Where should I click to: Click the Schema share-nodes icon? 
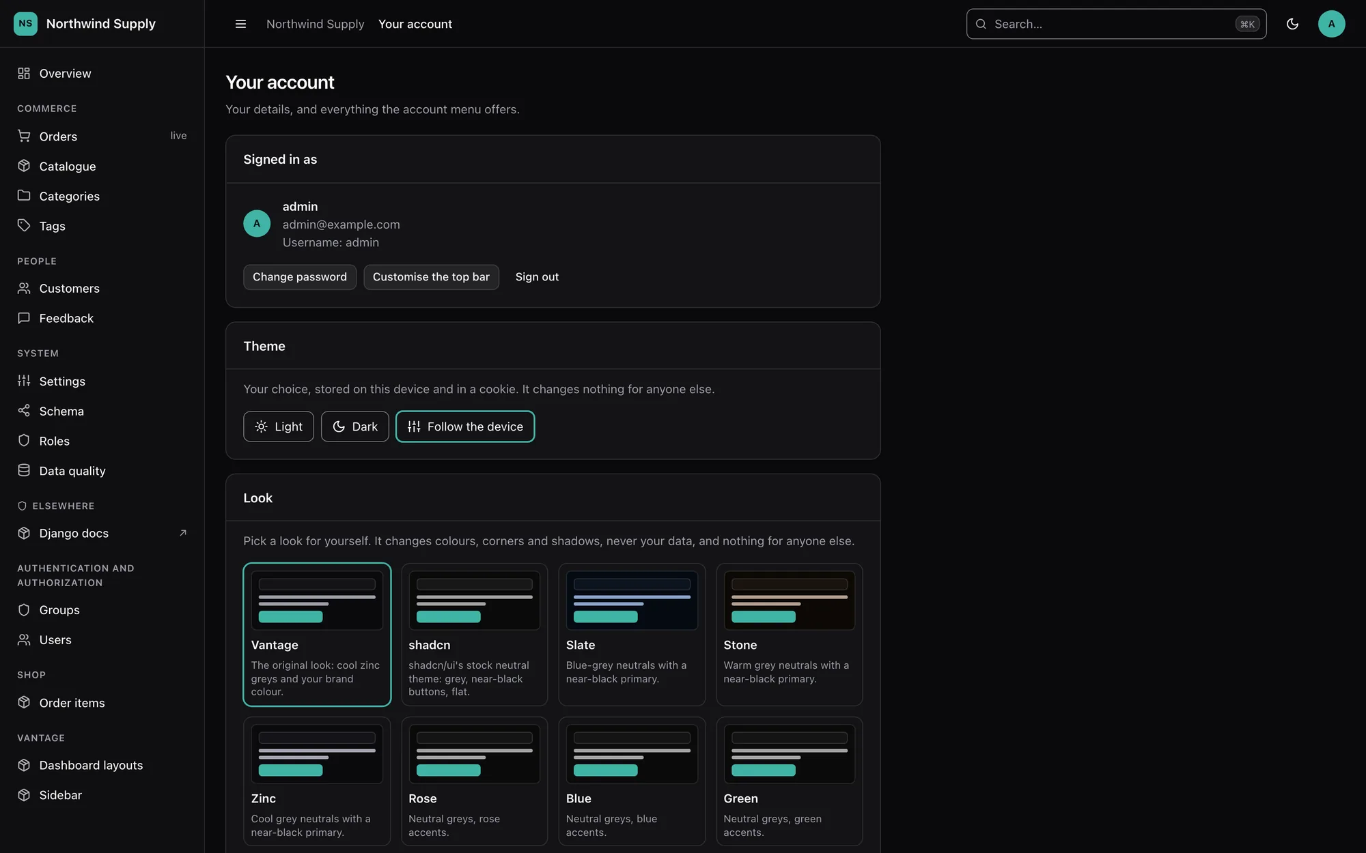[x=24, y=411]
